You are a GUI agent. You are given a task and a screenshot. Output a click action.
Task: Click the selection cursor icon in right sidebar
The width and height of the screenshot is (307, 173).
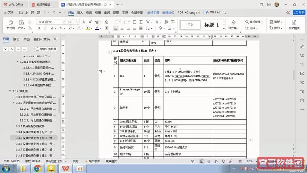point(302,55)
